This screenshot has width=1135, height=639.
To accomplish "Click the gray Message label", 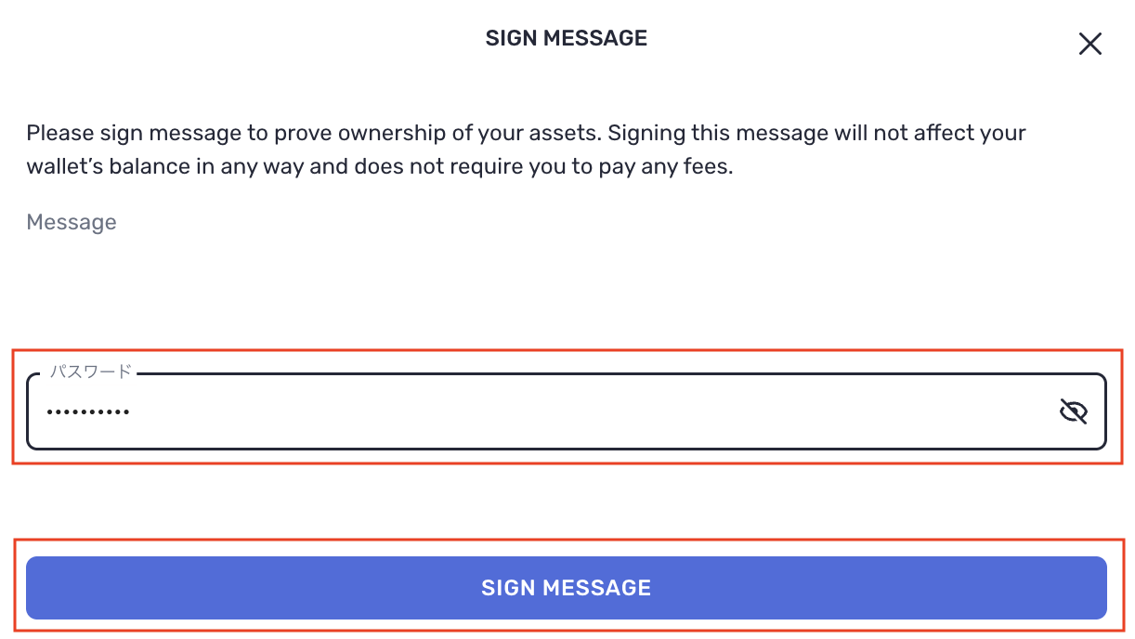I will (x=72, y=222).
